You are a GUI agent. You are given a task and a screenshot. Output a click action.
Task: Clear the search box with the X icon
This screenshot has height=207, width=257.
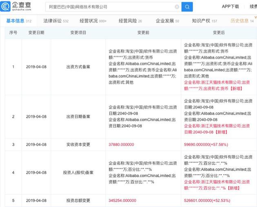tap(177, 7)
